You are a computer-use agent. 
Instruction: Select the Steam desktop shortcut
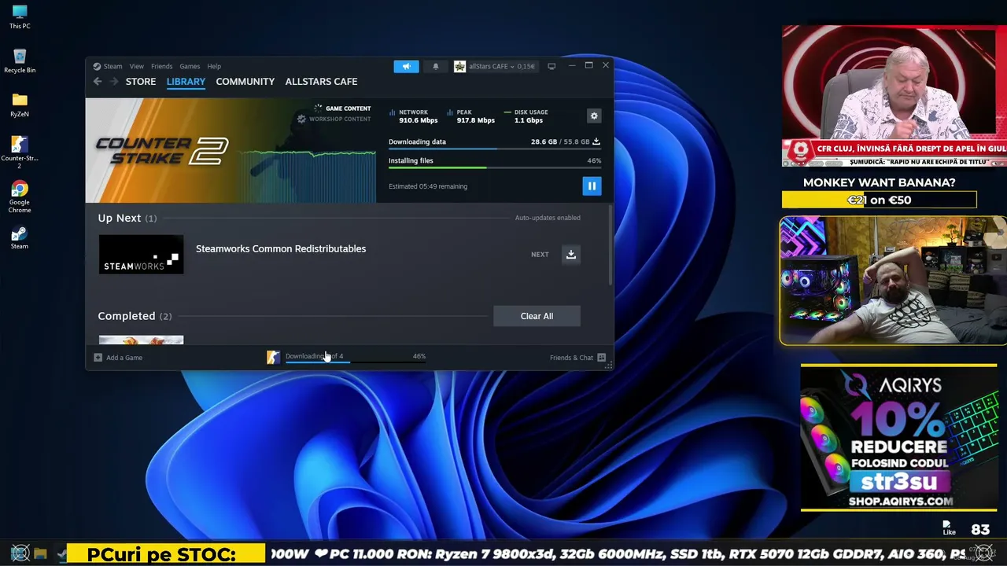click(20, 238)
